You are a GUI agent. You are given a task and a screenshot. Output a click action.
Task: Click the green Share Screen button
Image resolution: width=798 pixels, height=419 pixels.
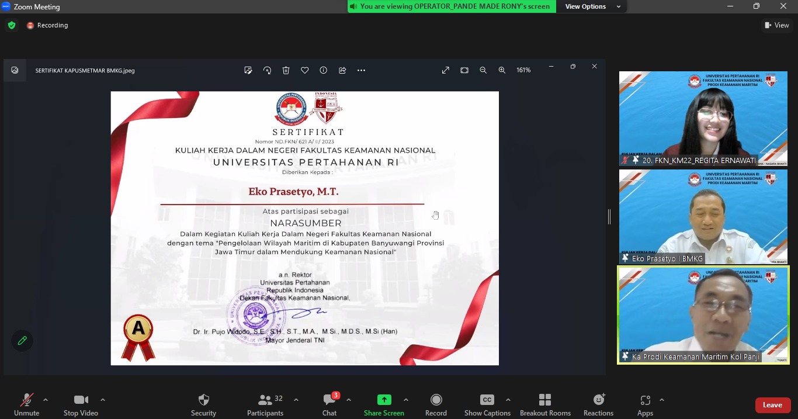[384, 405]
